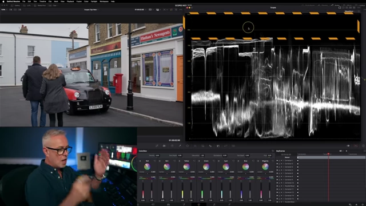
Task: Toggle the Yellow slice enable switch
Action: [180, 161]
